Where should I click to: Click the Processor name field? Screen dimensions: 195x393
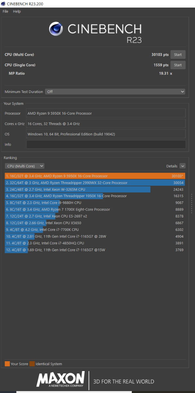[x=106, y=113]
